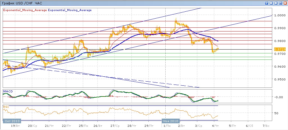Click the chart title График USD/CHF ЧАС

click(22, 3)
